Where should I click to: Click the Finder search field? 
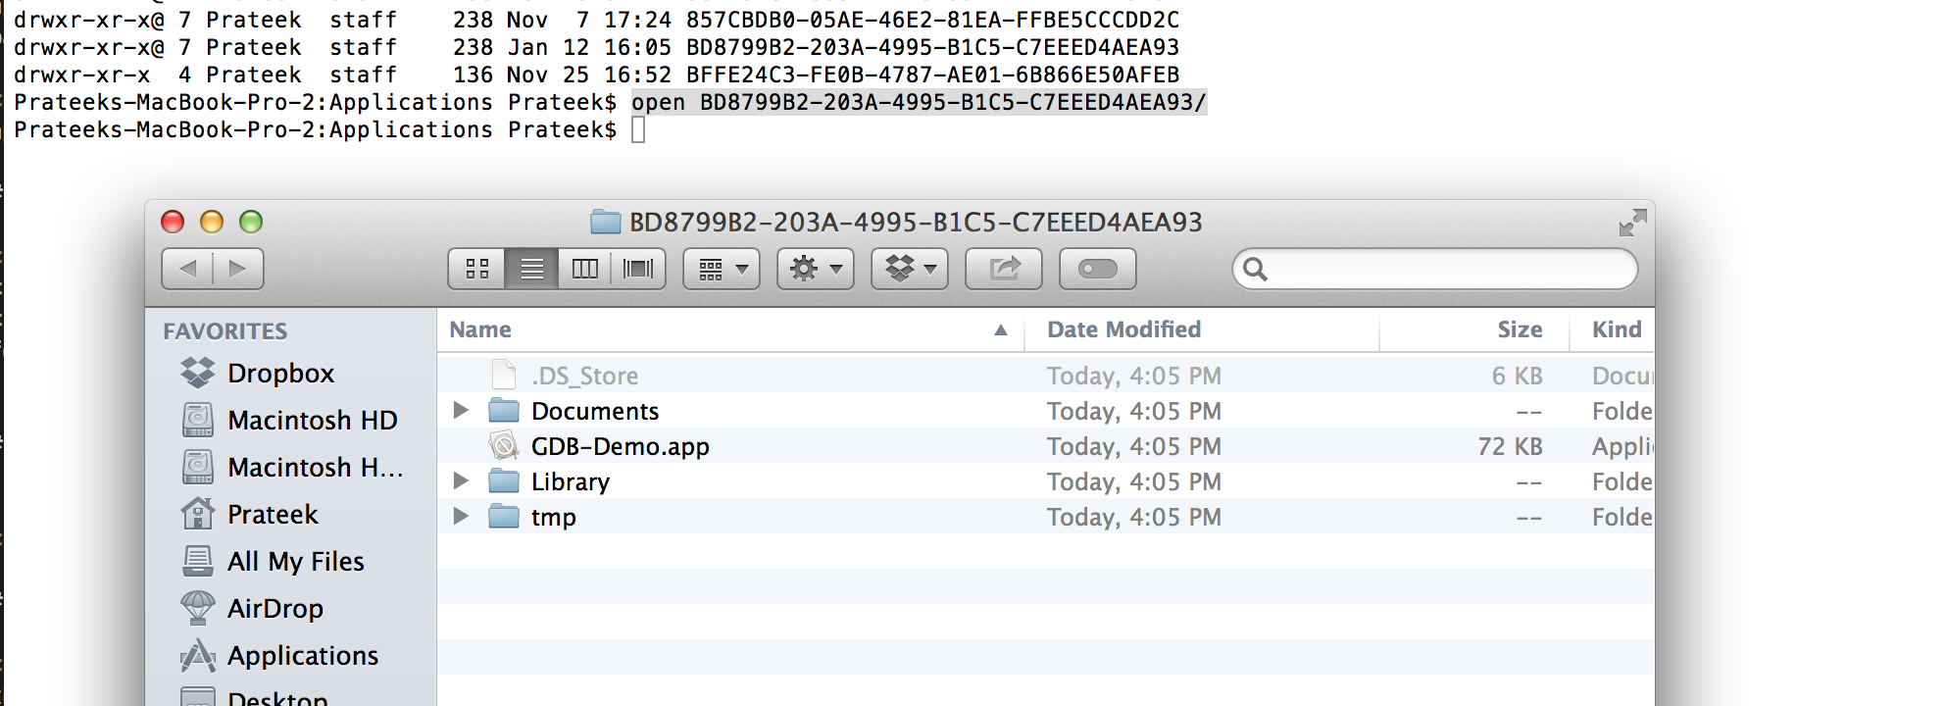pos(1435,269)
